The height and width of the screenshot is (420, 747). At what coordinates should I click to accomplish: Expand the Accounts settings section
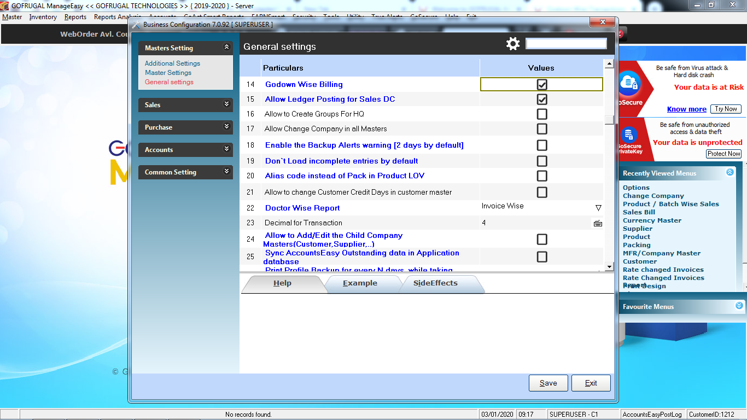point(227,149)
